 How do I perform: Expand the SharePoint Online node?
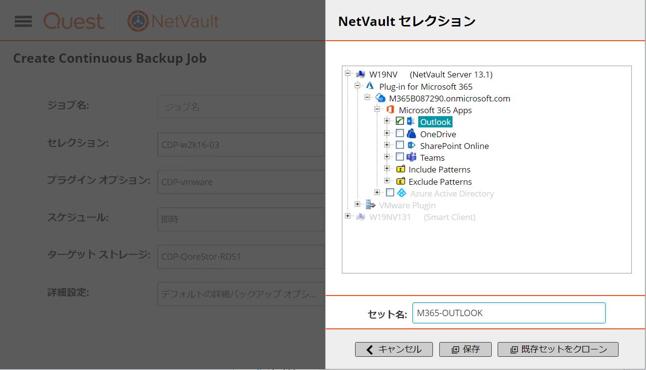[387, 145]
